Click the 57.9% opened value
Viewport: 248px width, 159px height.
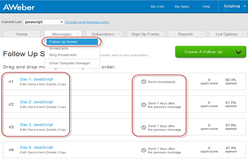coord(231,127)
